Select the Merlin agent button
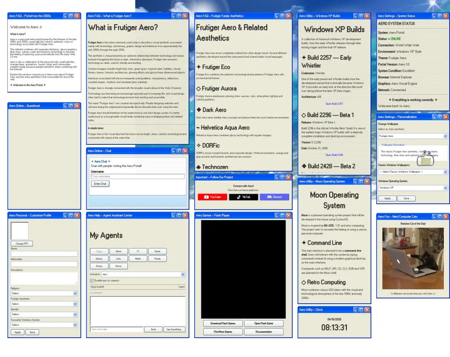 [138, 259]
